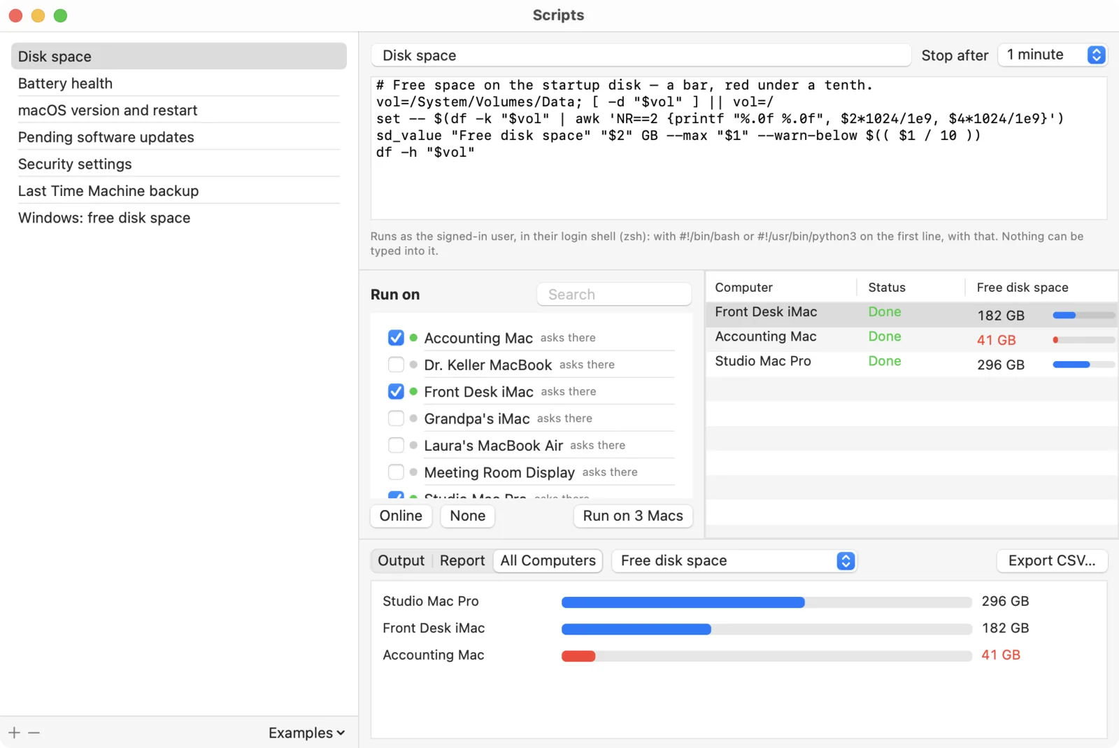Uncheck the Accounting Mac checkbox

pyautogui.click(x=396, y=338)
